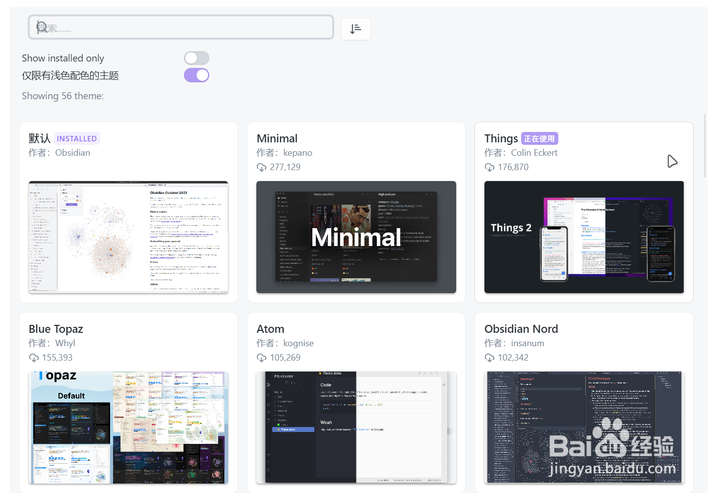The width and height of the screenshot is (715, 493).
Task: Toggle Show installed only switch
Action: pos(196,58)
